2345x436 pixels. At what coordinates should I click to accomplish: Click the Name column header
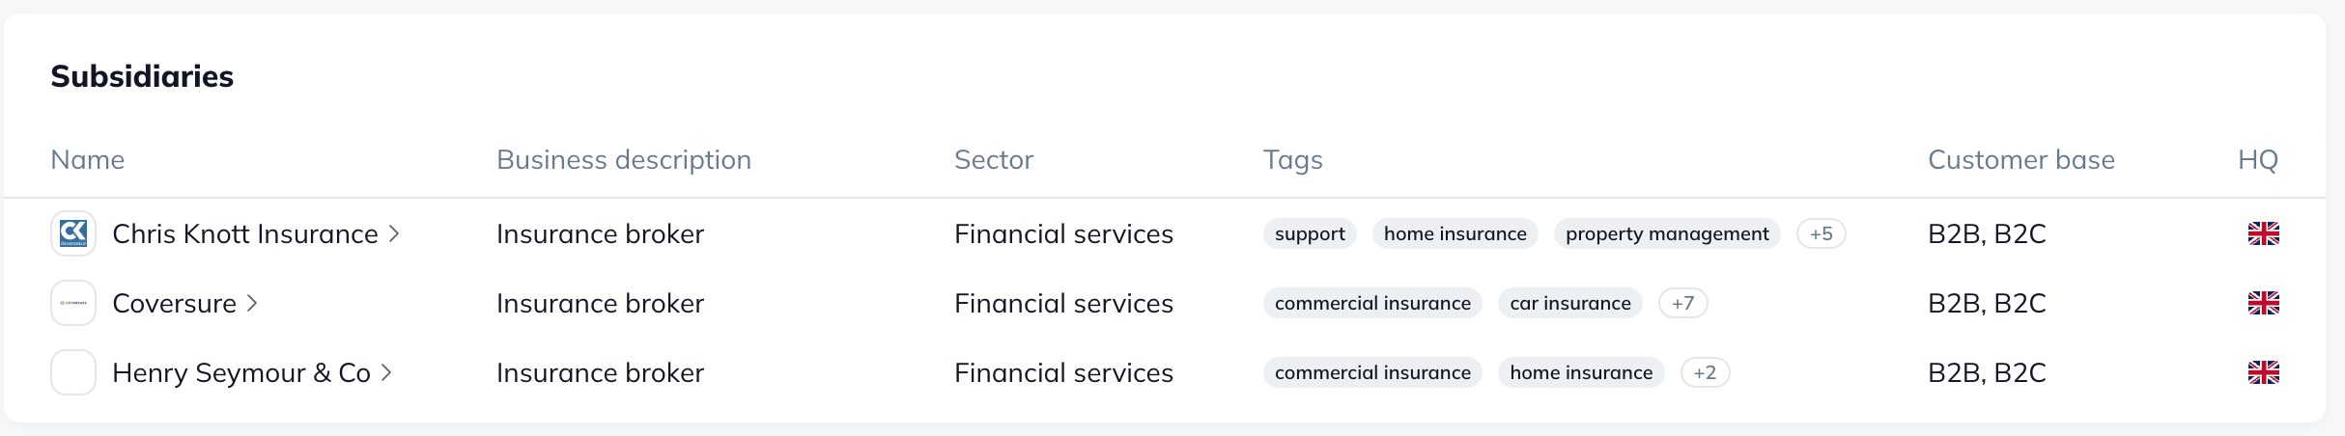[x=88, y=159]
